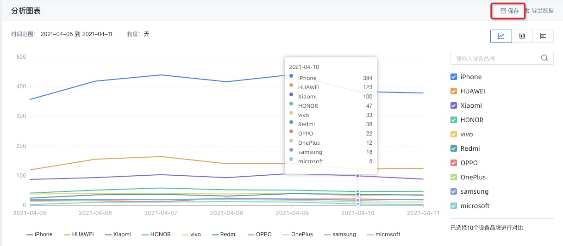Switch to bar chart view
The image size is (563, 246).
coord(522,36)
